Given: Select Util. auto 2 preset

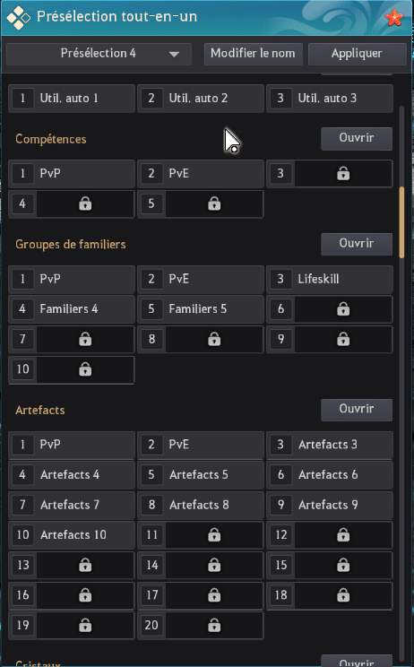Looking at the screenshot, I should click(x=200, y=99).
